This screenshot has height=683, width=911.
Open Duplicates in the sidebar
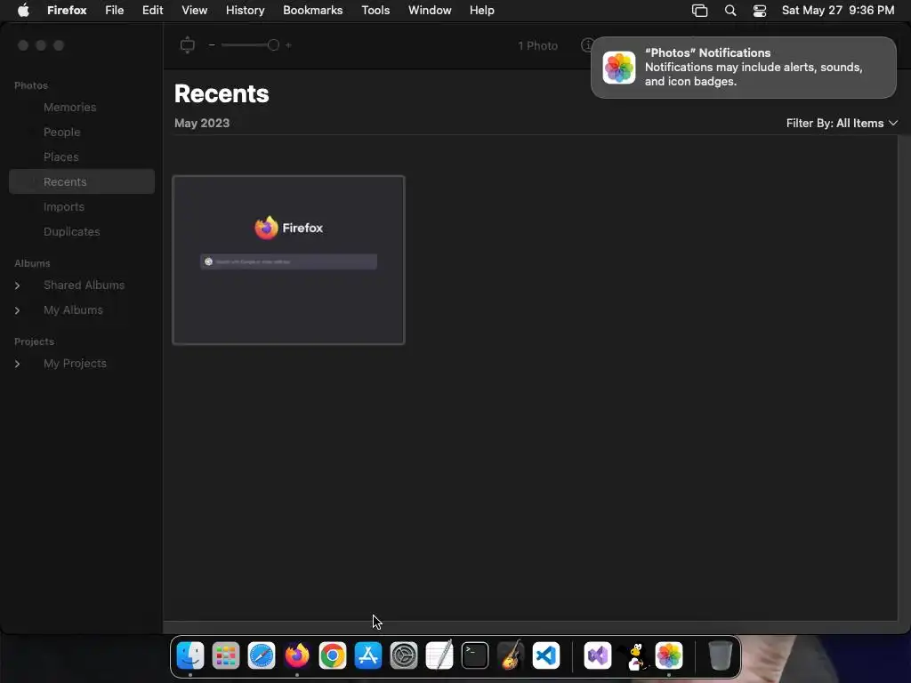(71, 232)
